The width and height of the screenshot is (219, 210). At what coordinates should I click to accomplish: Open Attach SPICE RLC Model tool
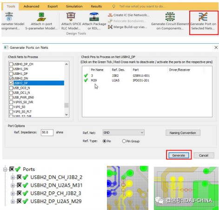pos(71,21)
